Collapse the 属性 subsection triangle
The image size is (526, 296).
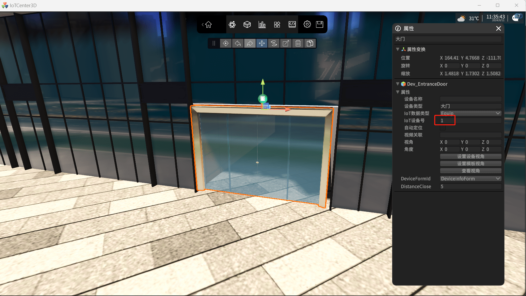point(398,92)
